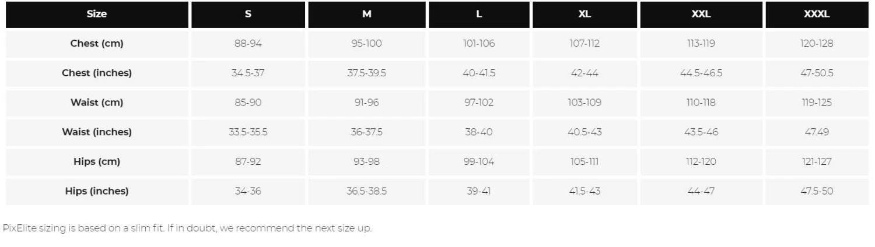The width and height of the screenshot is (875, 247).
Task: Select the Hips (inches) row label
Action: 97,191
